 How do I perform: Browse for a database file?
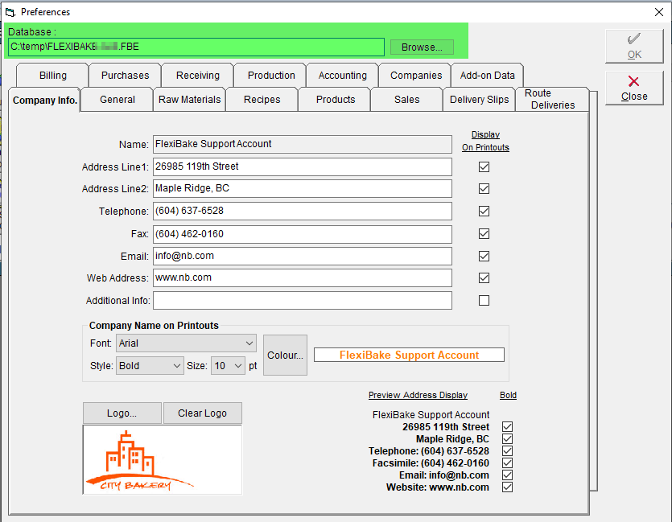coord(422,47)
